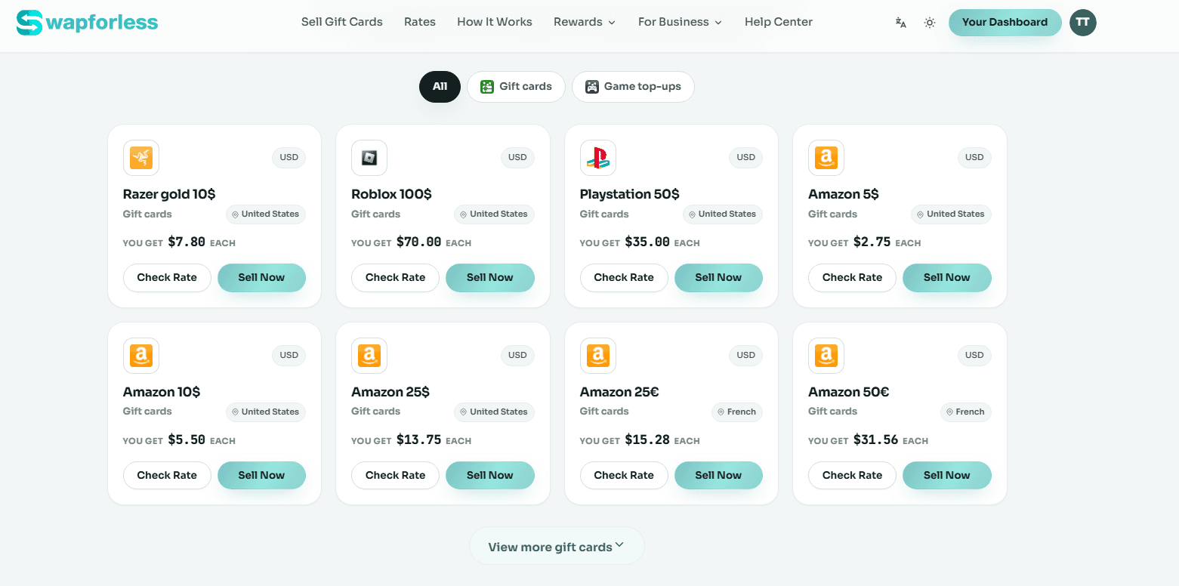Viewport: 1179px width, 586px height.
Task: Sell Now the Amazon 10$ card
Action: [261, 476]
